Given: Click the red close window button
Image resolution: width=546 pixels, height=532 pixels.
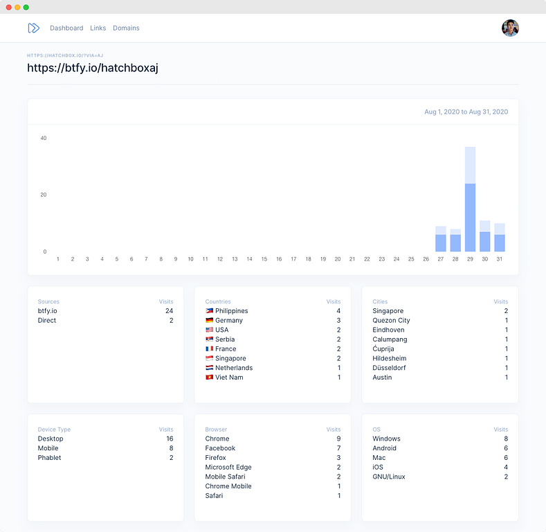Looking at the screenshot, I should point(9,7).
